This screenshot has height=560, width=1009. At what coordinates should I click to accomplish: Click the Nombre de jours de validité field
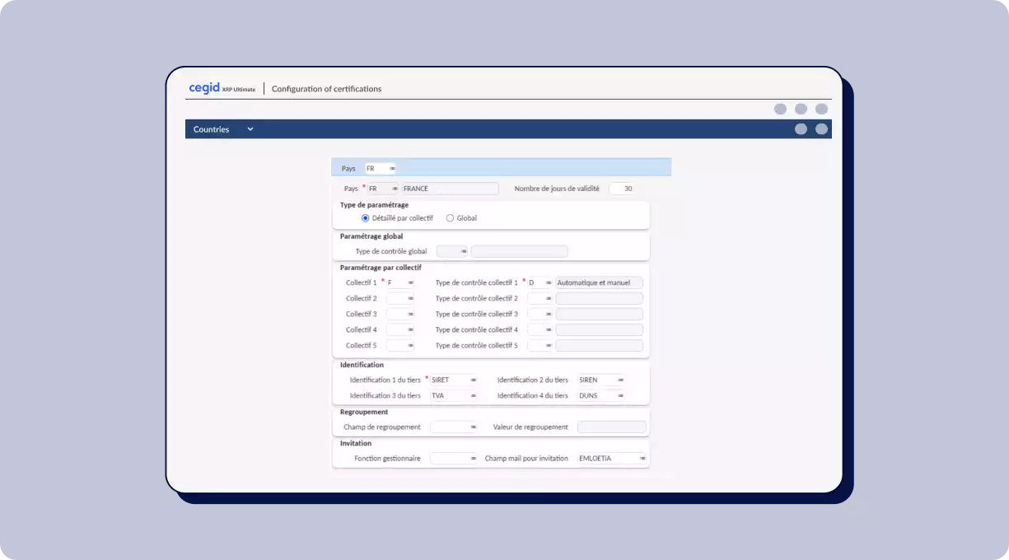621,189
